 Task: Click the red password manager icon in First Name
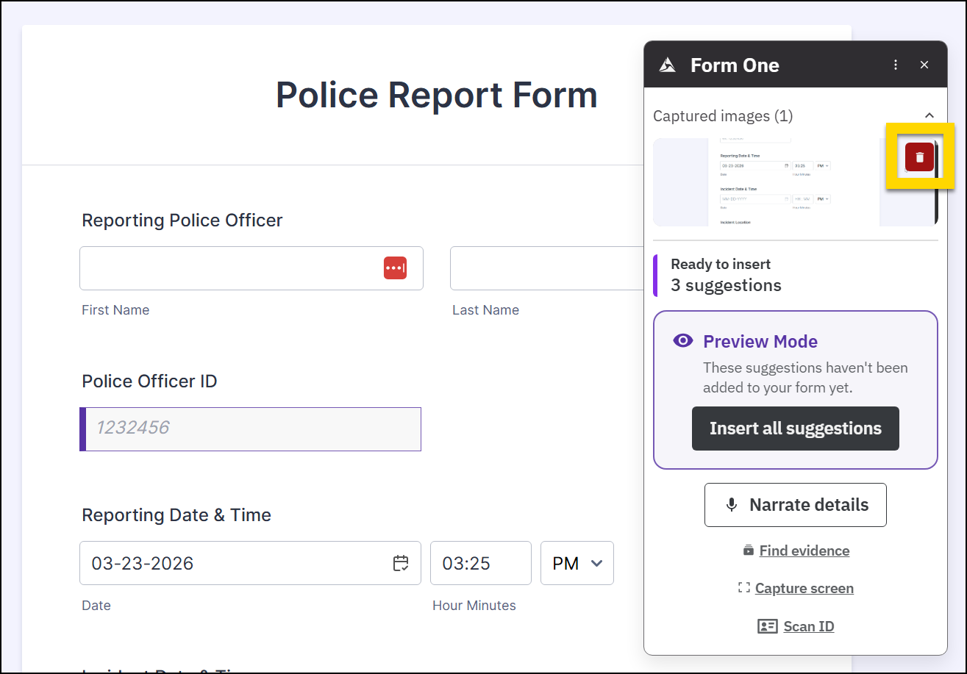(x=395, y=268)
